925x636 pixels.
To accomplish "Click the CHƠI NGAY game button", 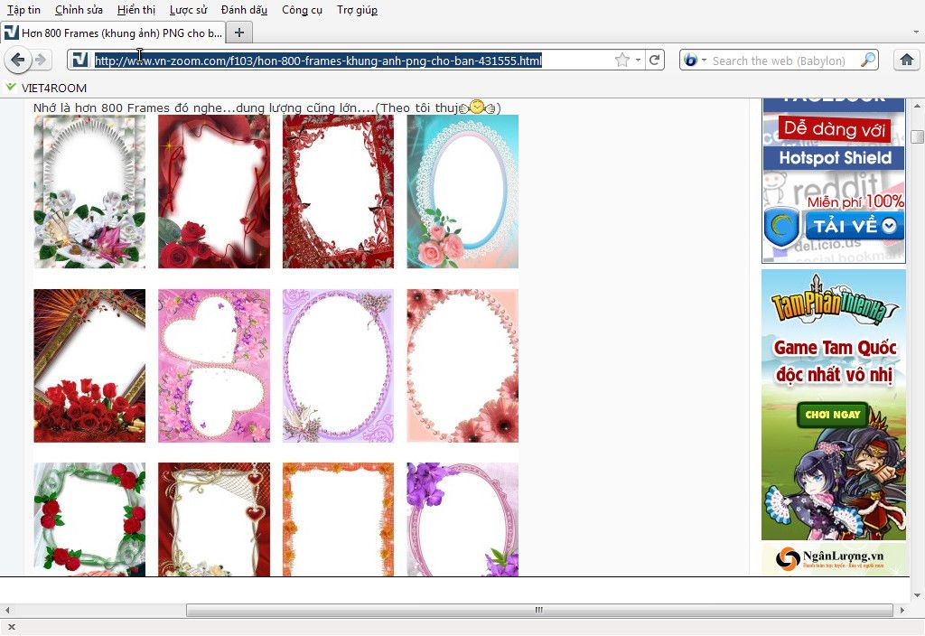I will [832, 415].
